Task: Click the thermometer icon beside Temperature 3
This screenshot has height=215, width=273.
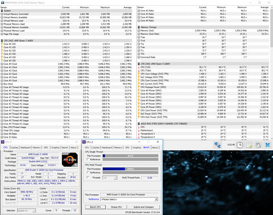Action: [x=139, y=134]
